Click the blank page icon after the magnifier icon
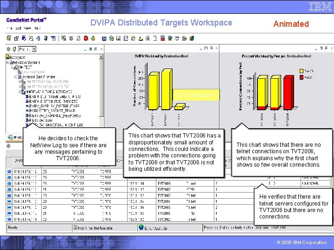The height and width of the screenshot is (250, 334). pos(155,38)
